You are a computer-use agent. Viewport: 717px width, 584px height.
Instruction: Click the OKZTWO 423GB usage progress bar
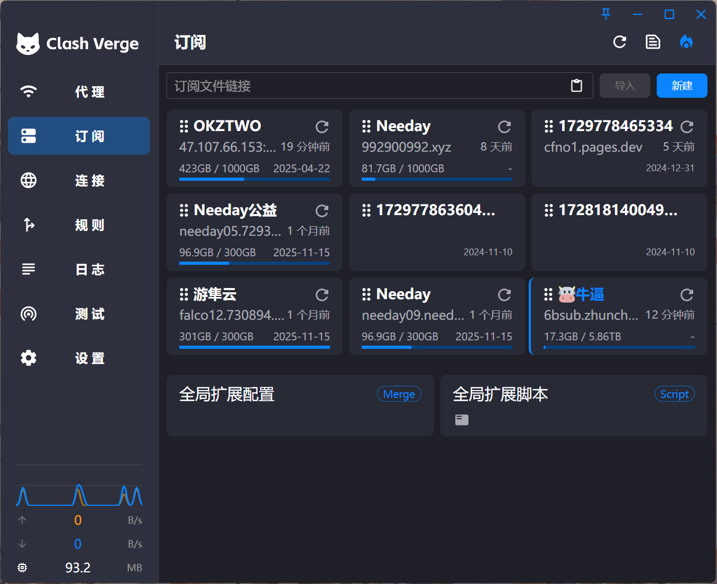[254, 179]
